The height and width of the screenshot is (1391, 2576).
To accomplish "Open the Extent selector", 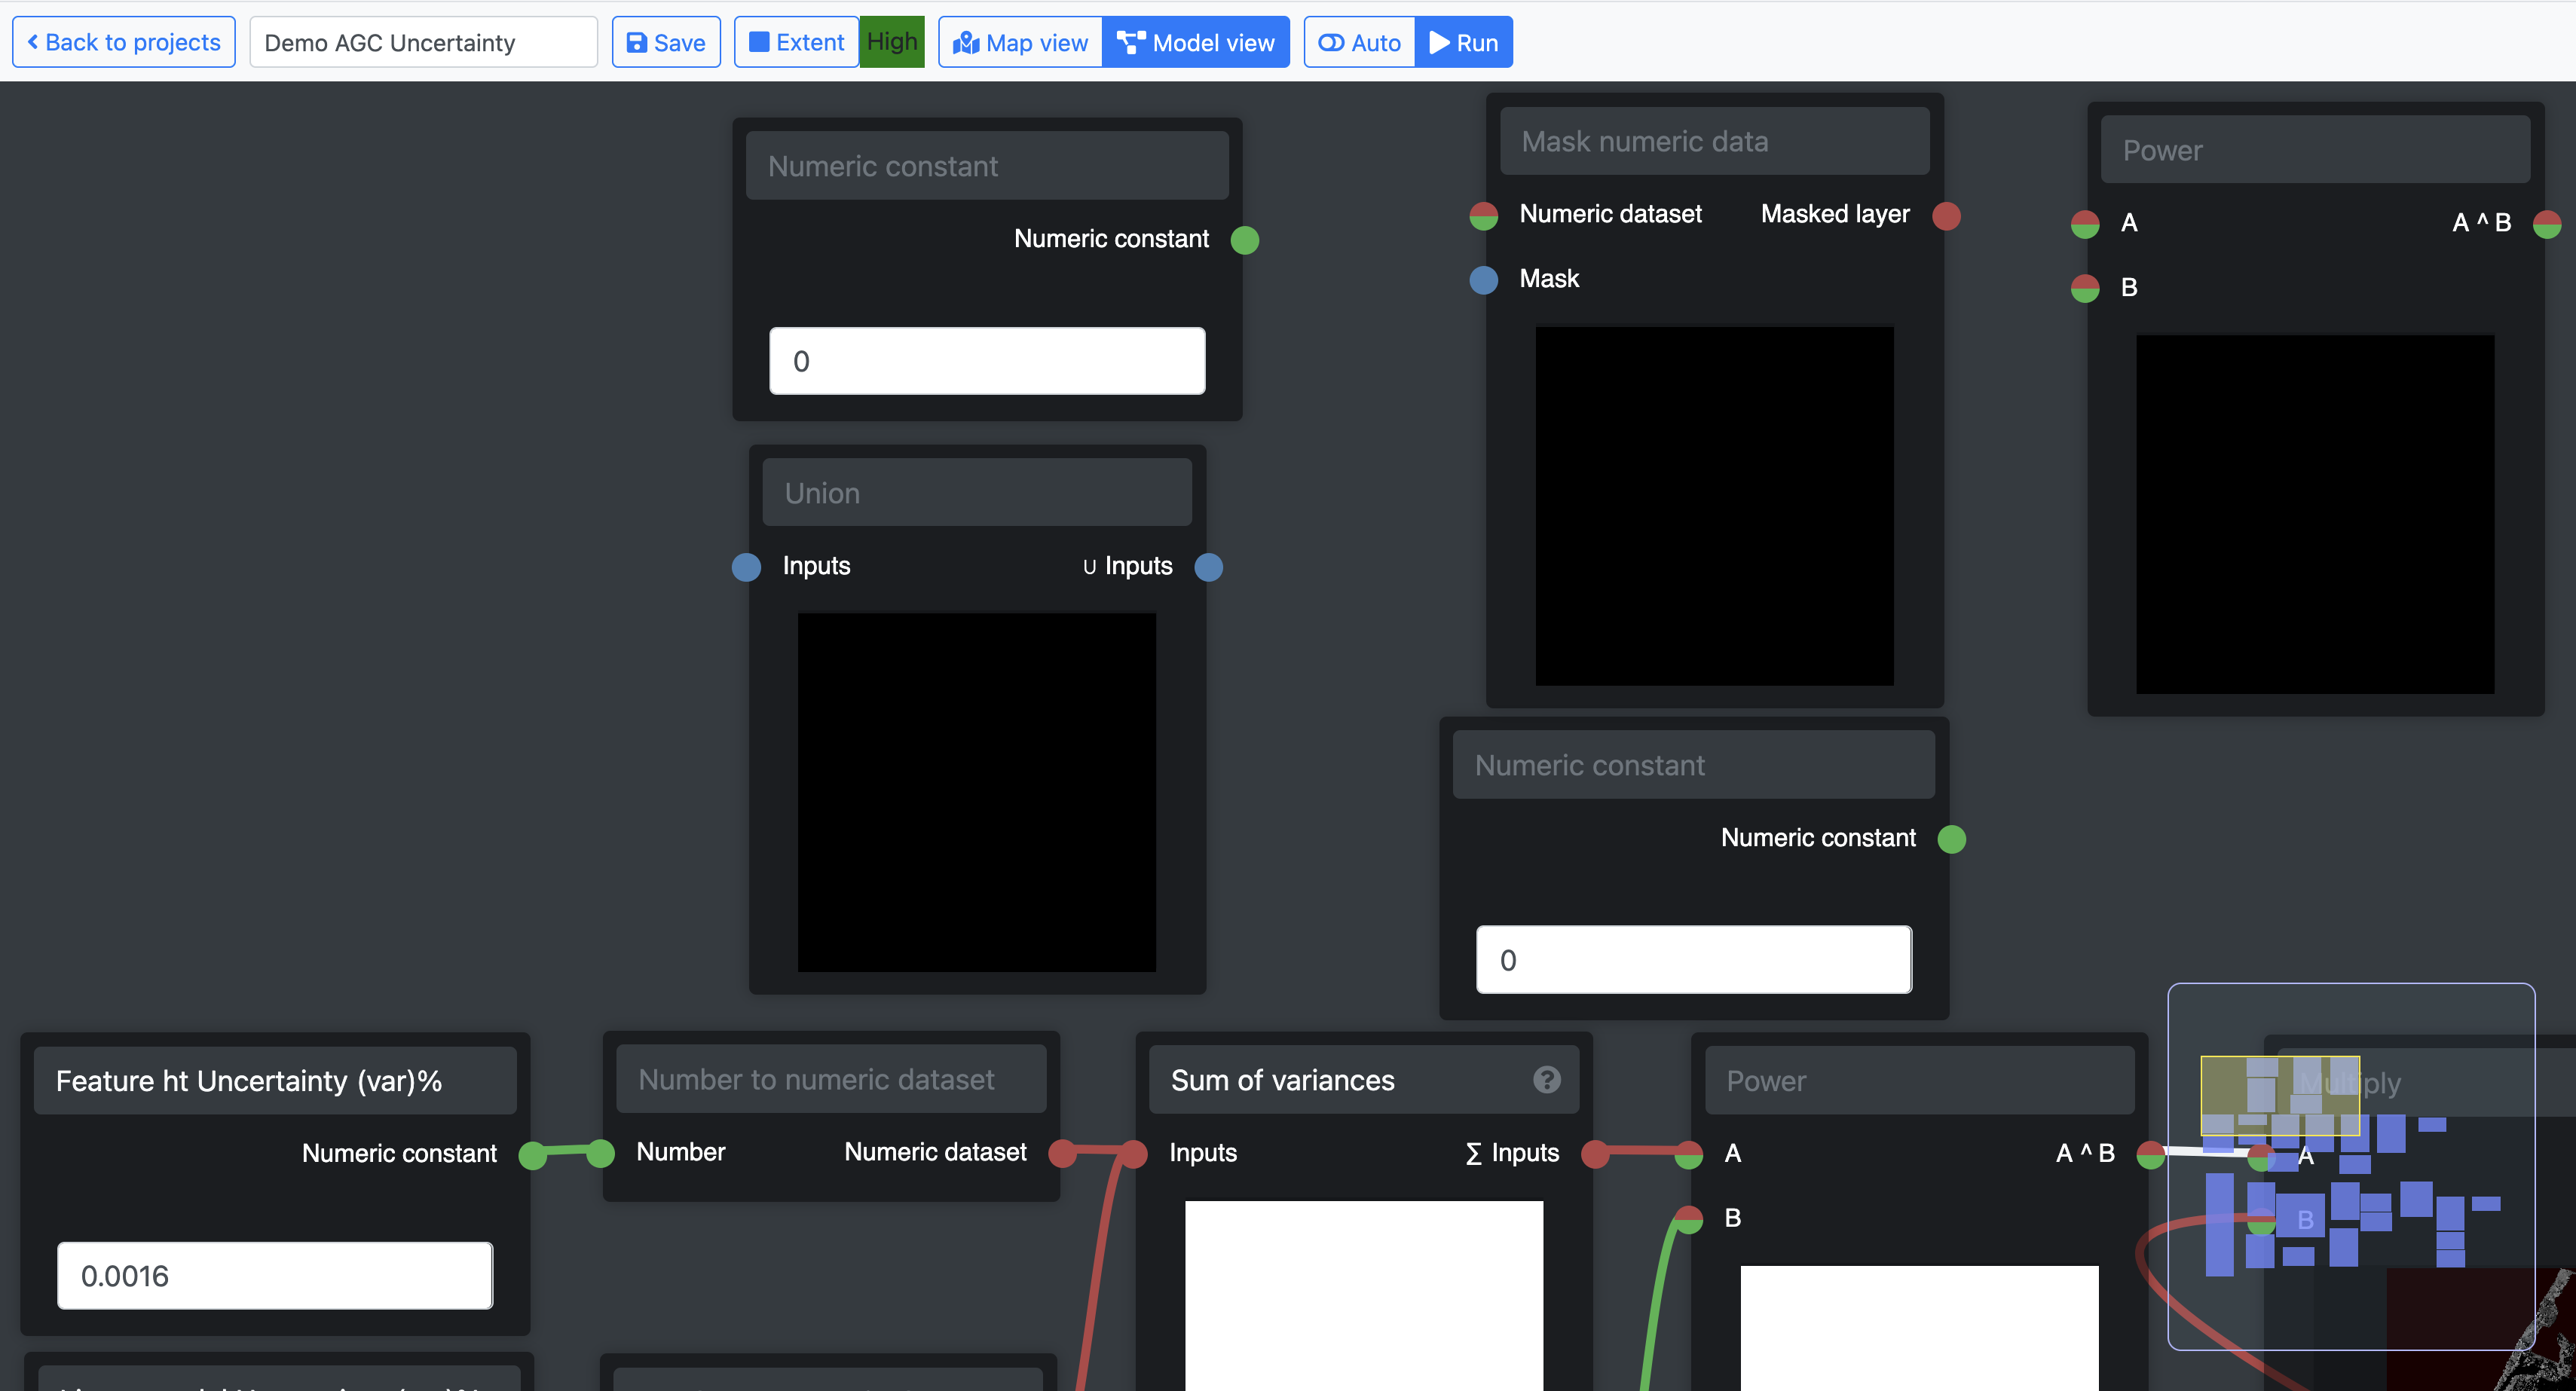I will 796,42.
